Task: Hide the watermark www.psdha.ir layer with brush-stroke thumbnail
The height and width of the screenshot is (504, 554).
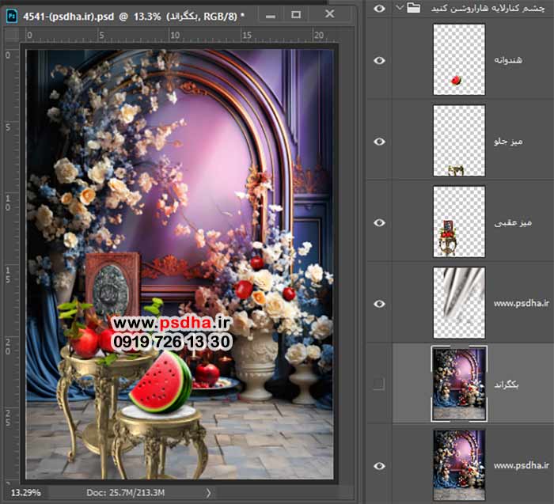Action: pos(379,303)
